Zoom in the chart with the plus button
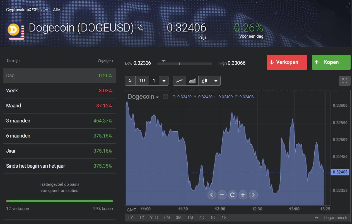The width and height of the screenshot is (352, 224). 243,195
